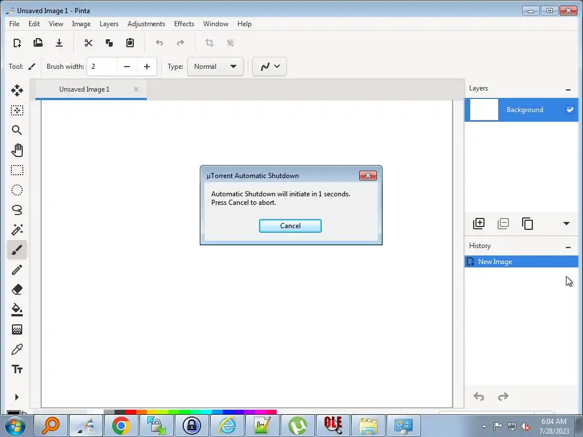The image size is (583, 437).
Task: Close the µTorrent Automatic Shutdown dialog
Action: tap(368, 175)
